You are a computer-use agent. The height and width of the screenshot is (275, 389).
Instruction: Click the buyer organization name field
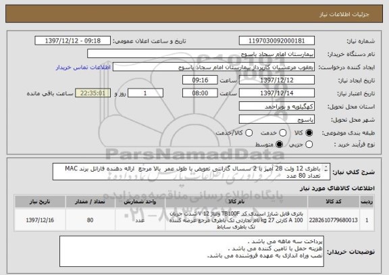(x=201, y=54)
